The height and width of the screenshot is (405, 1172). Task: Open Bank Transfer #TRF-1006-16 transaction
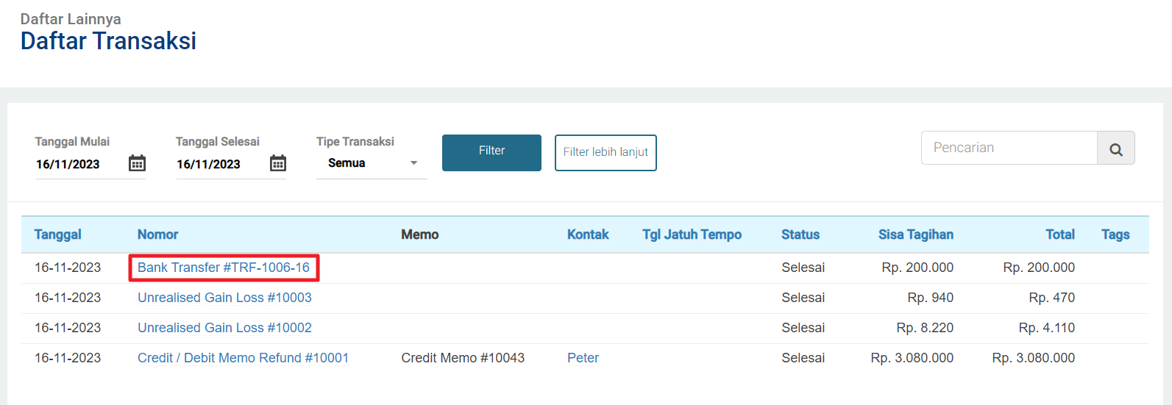224,268
